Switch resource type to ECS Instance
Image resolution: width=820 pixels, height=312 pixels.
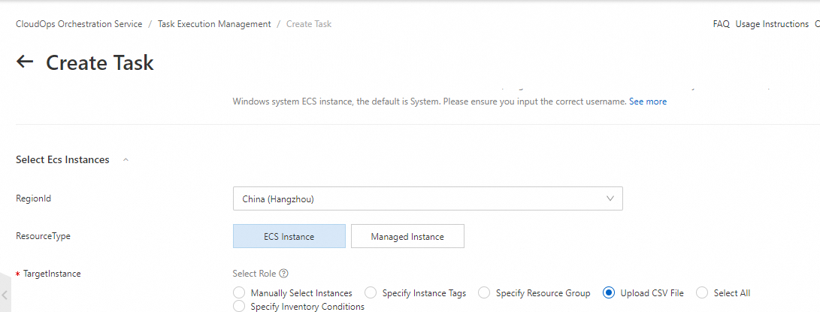click(289, 236)
